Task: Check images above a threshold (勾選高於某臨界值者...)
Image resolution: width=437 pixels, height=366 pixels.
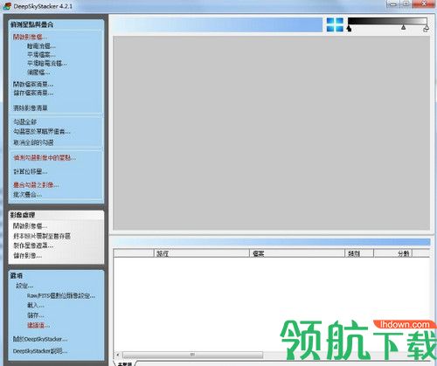Action: pos(42,132)
